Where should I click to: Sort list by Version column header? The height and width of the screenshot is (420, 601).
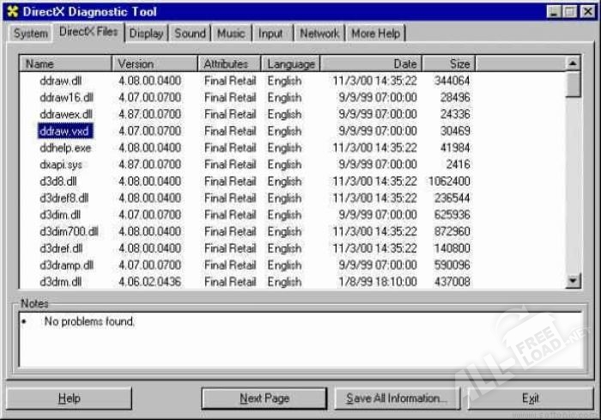(x=155, y=64)
